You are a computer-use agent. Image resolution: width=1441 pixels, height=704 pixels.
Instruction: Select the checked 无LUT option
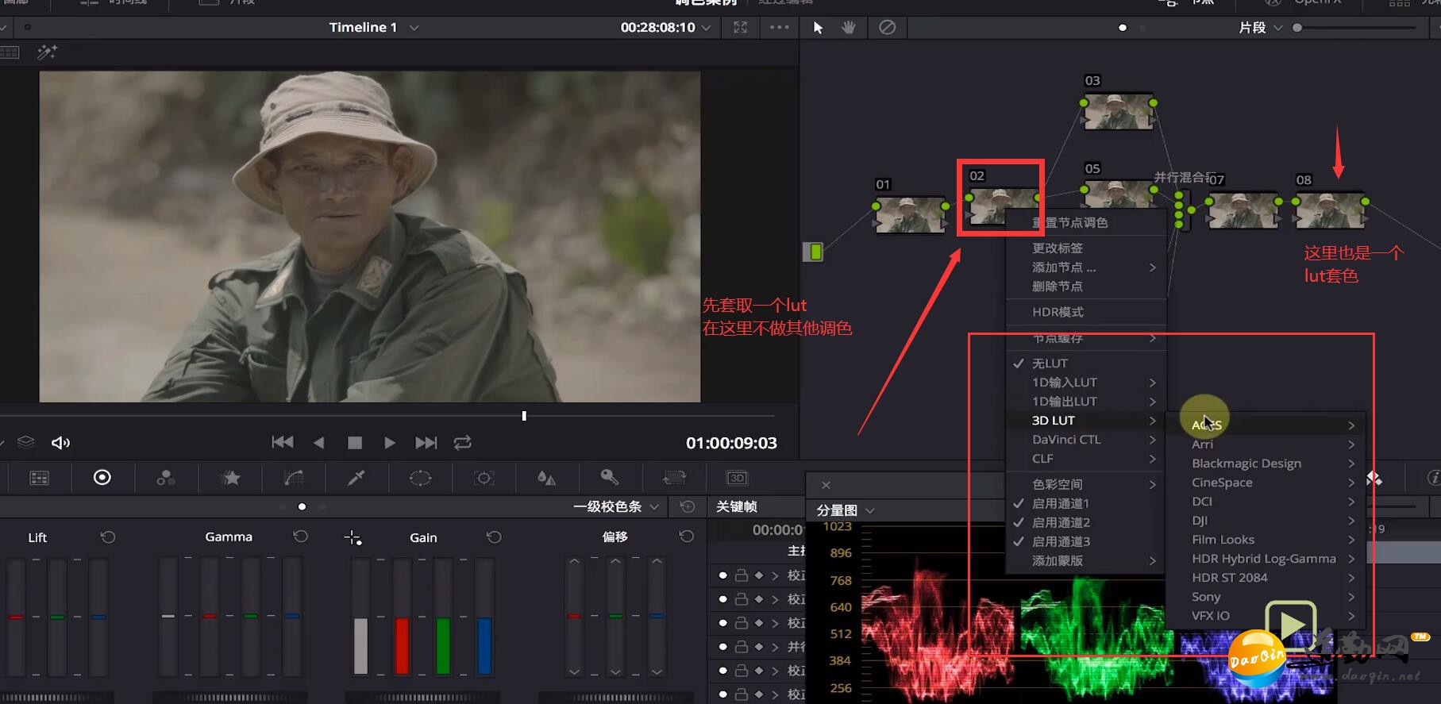[1050, 363]
